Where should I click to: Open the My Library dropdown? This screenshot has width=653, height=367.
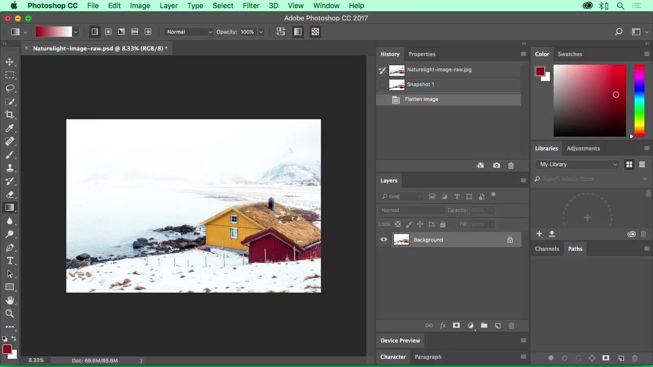pos(576,164)
